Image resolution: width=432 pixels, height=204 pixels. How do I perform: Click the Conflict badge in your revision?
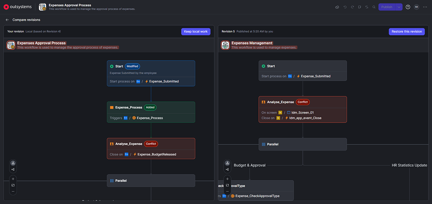click(x=151, y=144)
